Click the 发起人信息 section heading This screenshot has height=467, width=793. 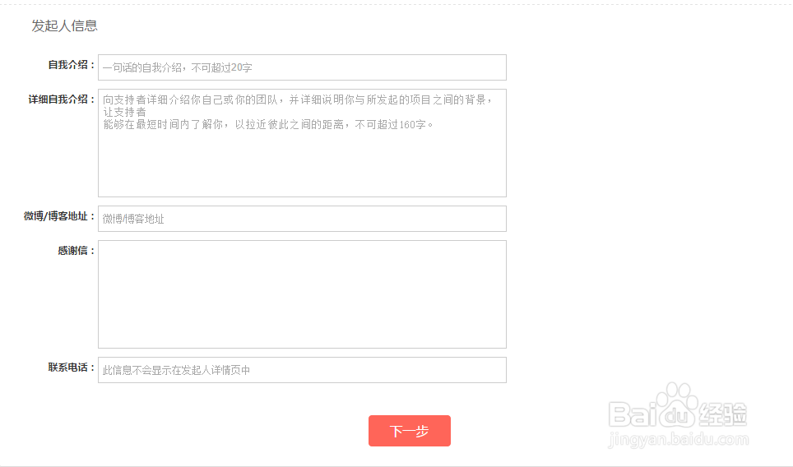64,25
